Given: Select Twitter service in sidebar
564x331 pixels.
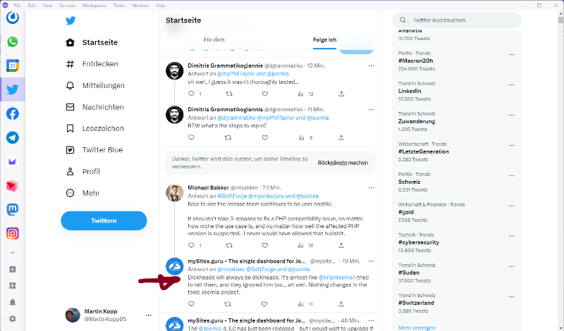Looking at the screenshot, I should point(12,89).
